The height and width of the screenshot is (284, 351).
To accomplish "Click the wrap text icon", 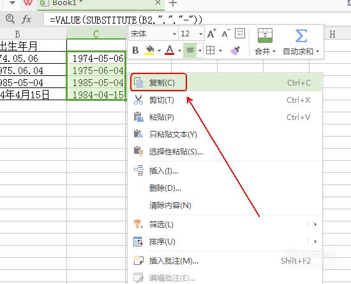I will tap(240, 33).
